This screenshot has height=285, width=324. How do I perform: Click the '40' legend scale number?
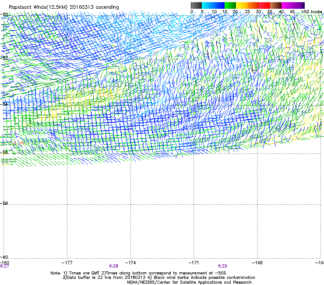[x=281, y=12]
